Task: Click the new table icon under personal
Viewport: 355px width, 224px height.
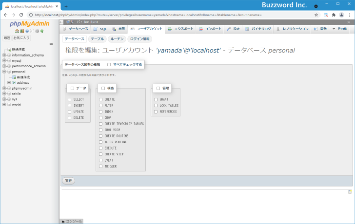Action: 14,77
